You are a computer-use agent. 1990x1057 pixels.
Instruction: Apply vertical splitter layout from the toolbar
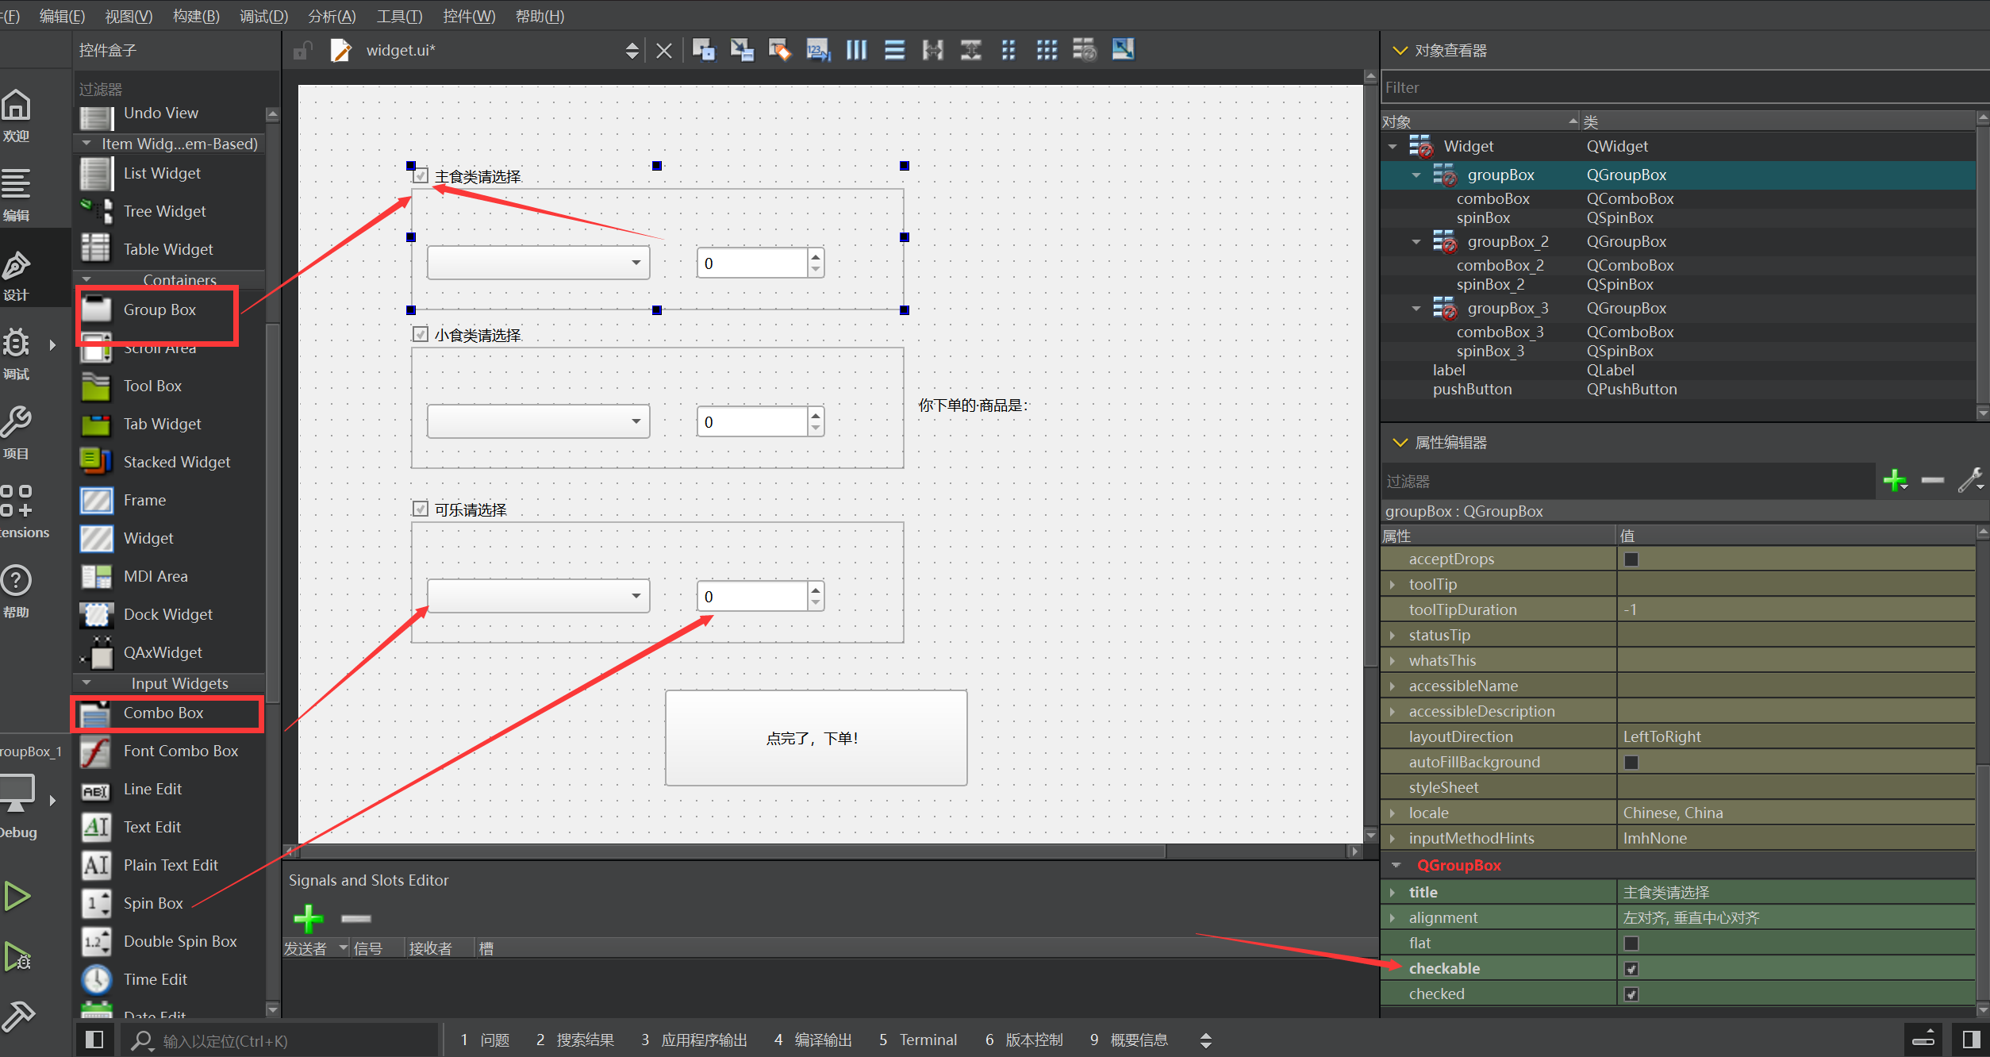click(970, 50)
